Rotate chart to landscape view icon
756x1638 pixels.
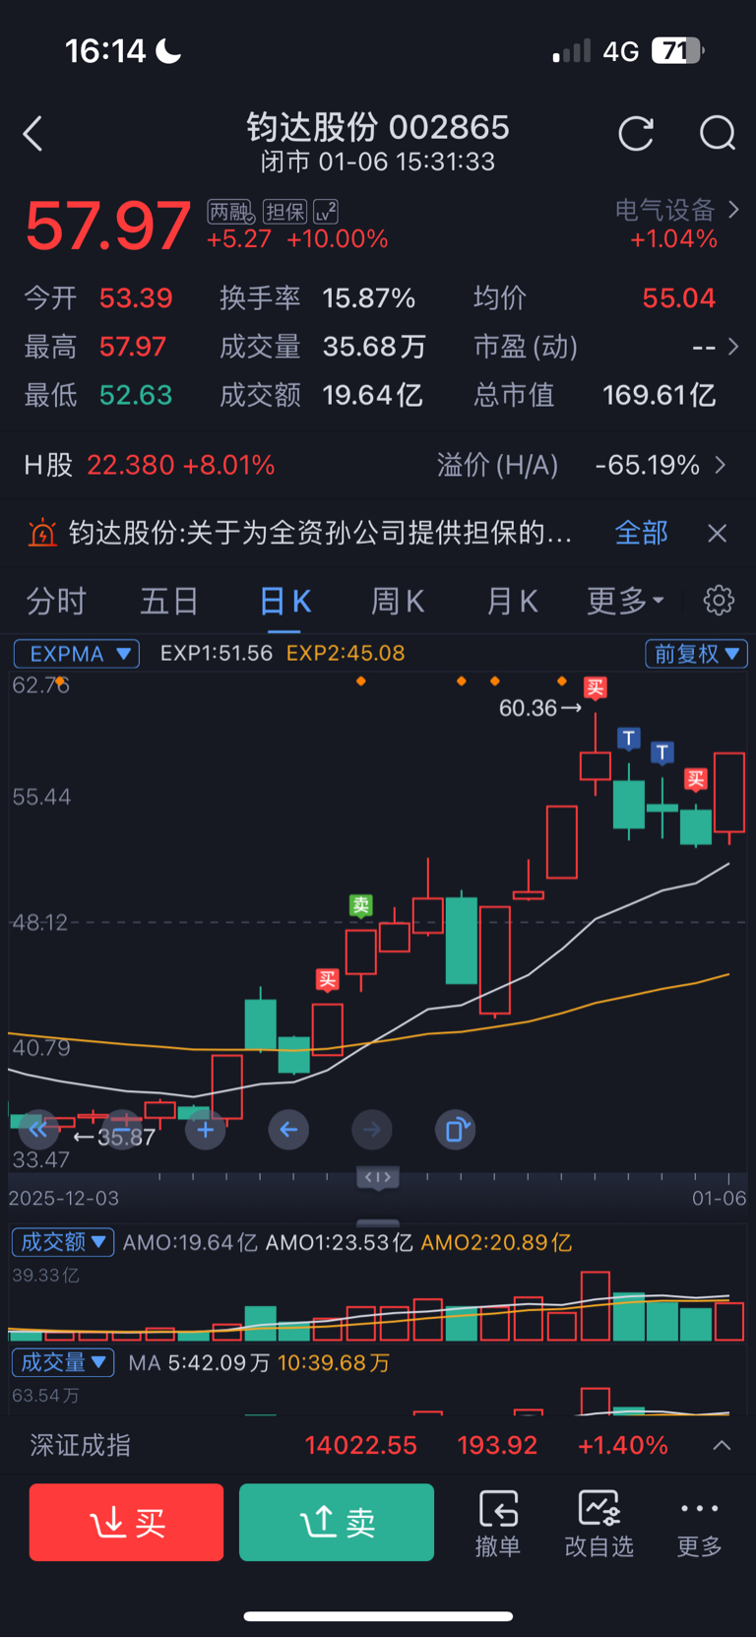point(456,1130)
